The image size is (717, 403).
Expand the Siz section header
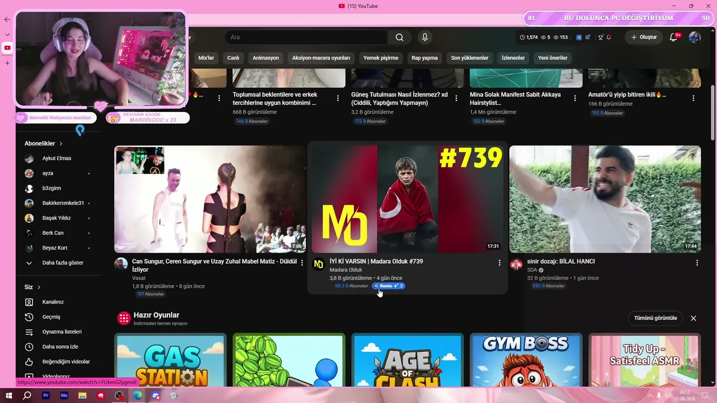(32, 287)
